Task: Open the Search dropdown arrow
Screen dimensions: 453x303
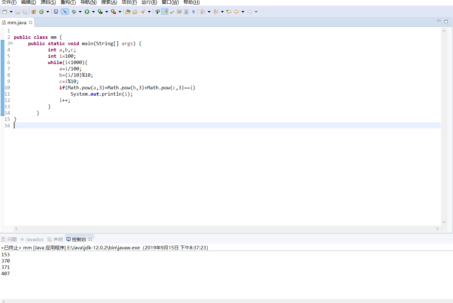Action: (x=149, y=12)
